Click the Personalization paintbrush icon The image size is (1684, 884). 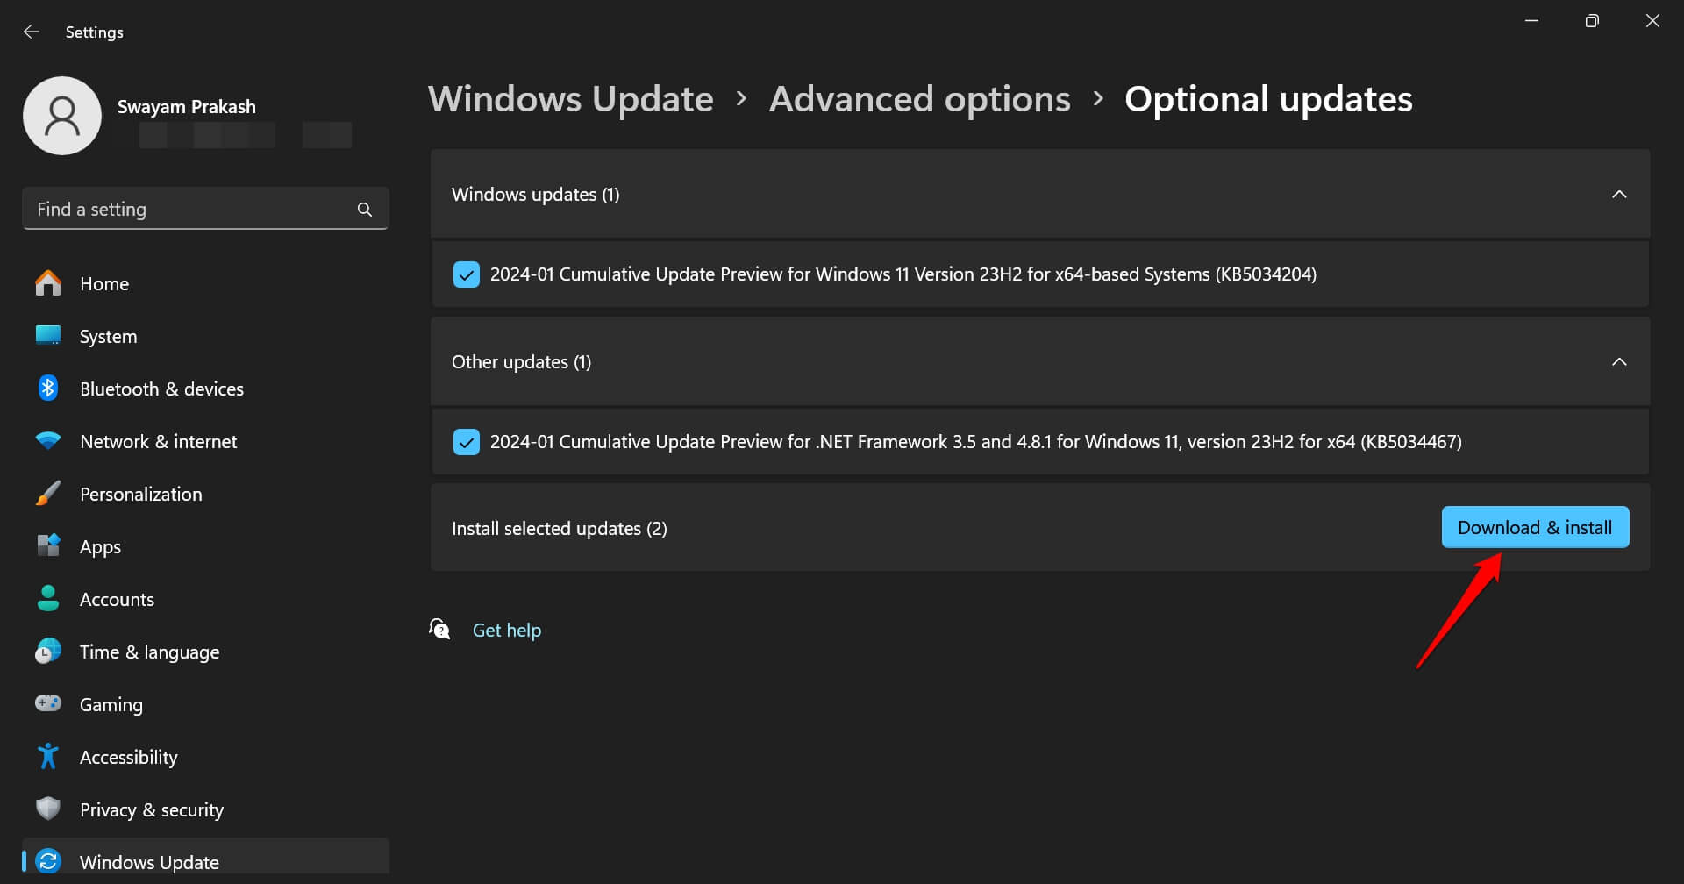click(48, 494)
